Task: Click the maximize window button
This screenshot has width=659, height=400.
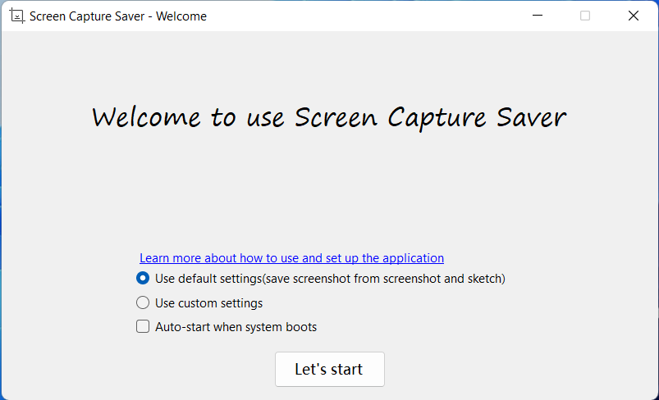Action: tap(585, 16)
